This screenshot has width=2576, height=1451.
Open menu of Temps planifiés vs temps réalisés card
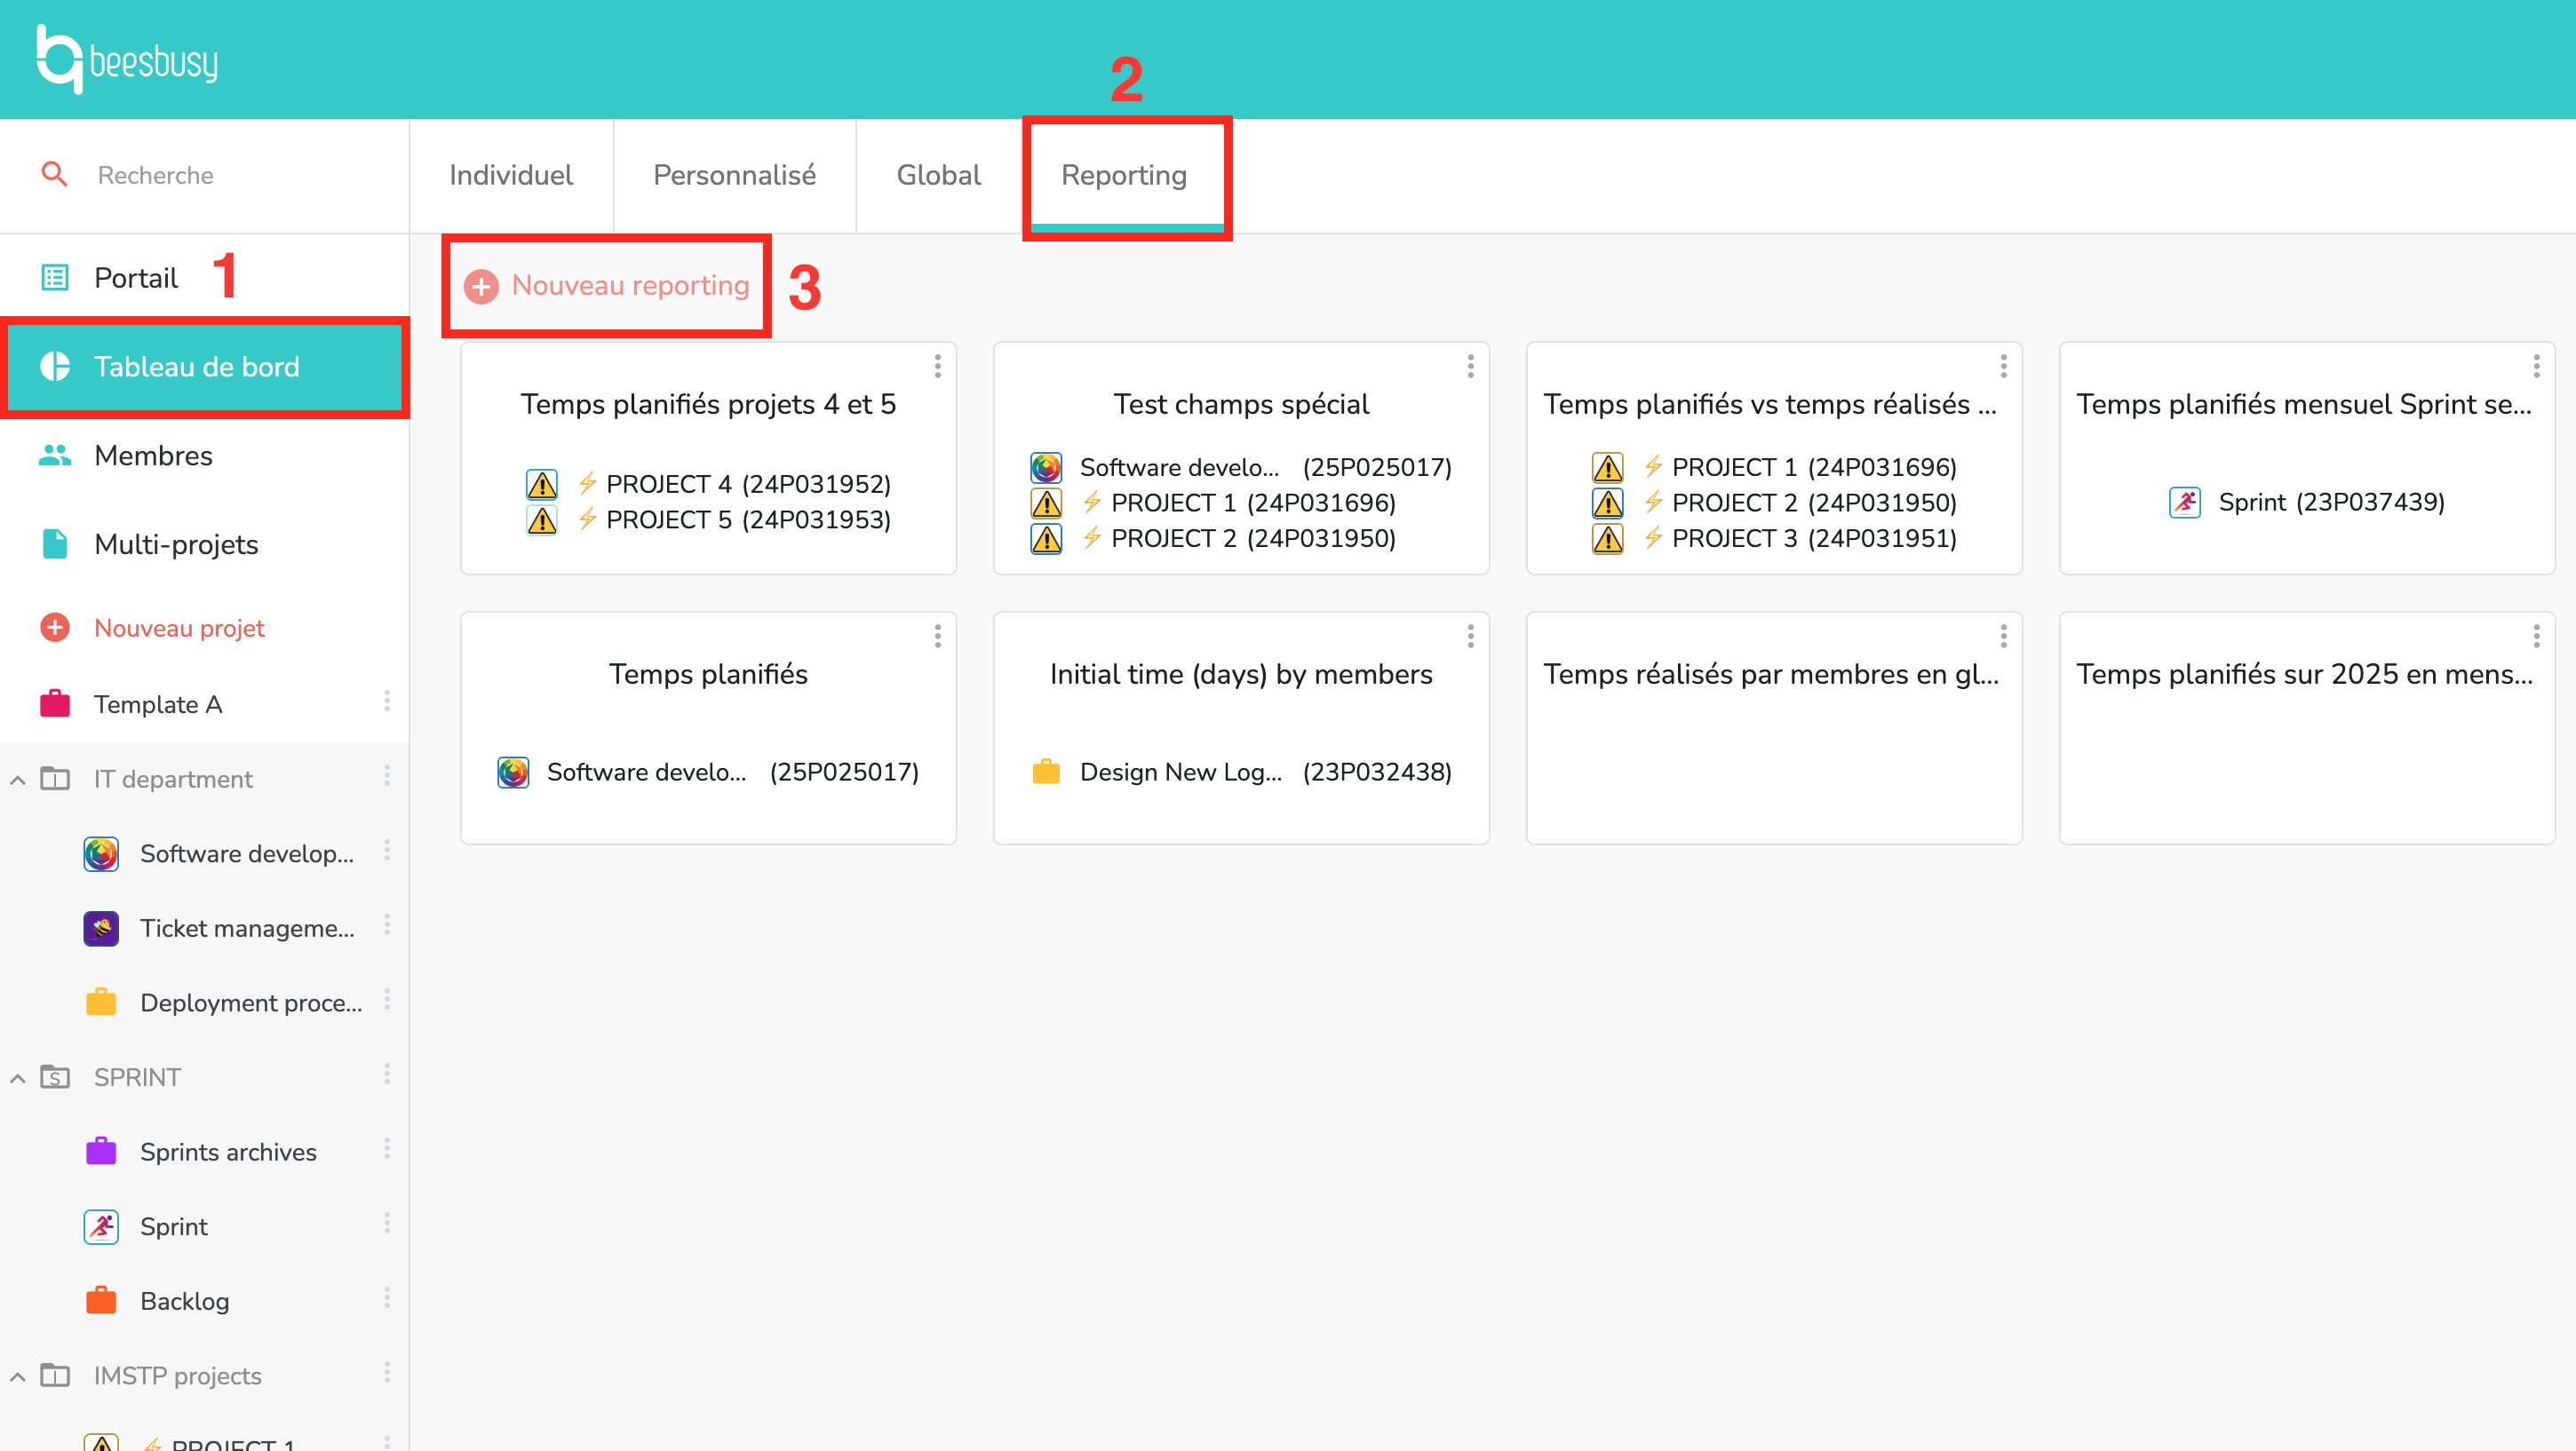2003,366
